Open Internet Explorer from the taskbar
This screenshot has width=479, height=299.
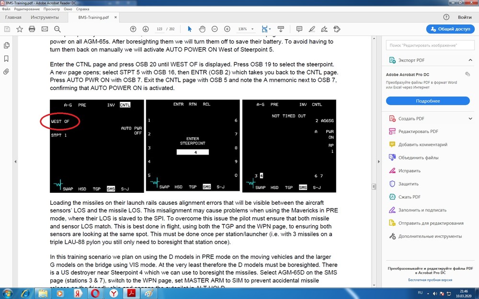(x=26, y=293)
